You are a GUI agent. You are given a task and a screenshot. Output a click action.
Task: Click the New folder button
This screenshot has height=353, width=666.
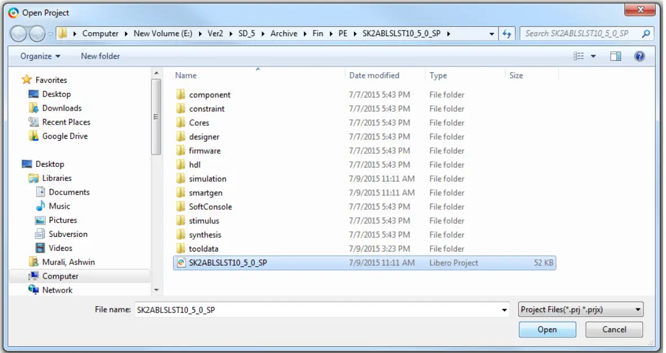(100, 56)
